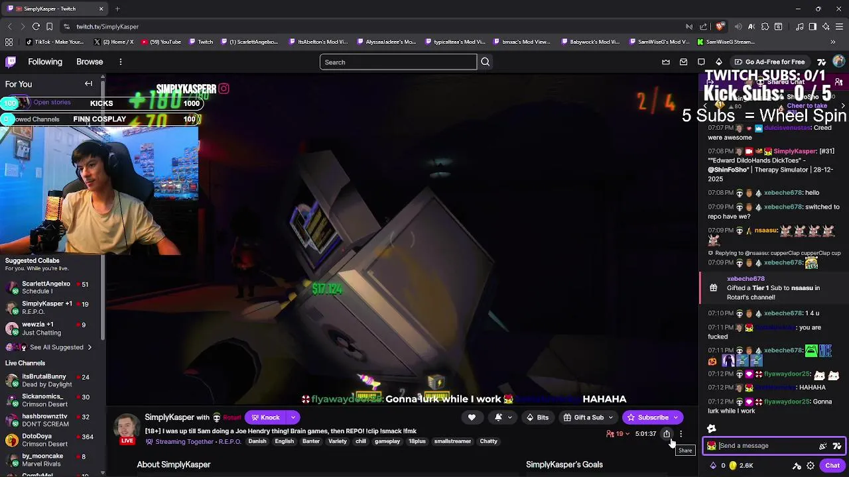Select the SimplyKasper - Twitch browser tab

54,9
